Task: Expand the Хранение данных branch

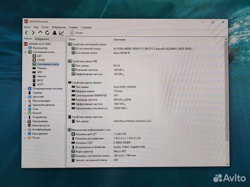Action: 25,105
